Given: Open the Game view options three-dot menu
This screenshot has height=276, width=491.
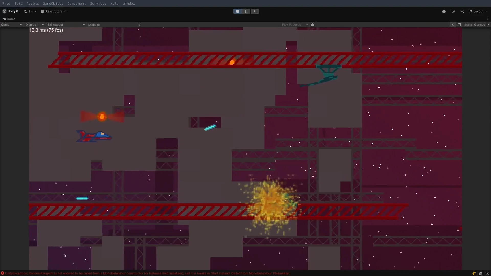Looking at the screenshot, I should [488, 19].
